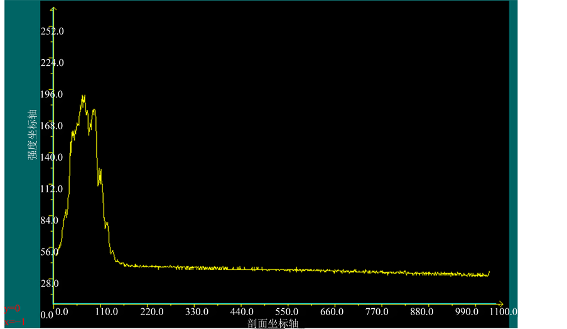Click the 220.0 label on the profile axis

[x=151, y=311]
